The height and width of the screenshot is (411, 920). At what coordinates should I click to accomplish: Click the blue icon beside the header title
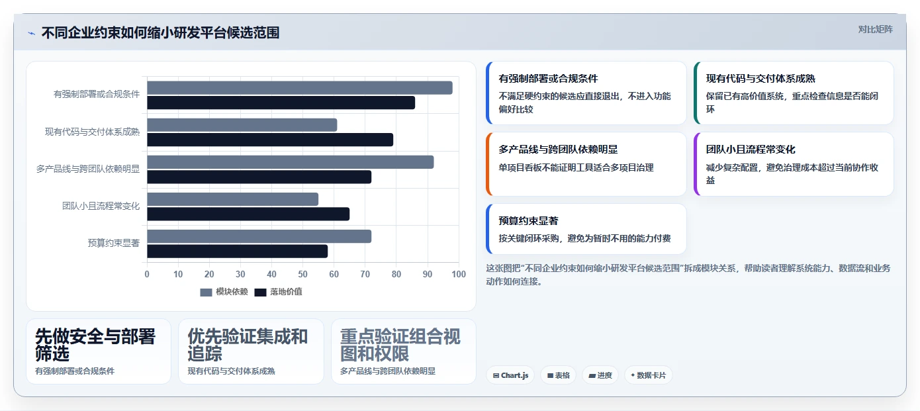pos(32,33)
